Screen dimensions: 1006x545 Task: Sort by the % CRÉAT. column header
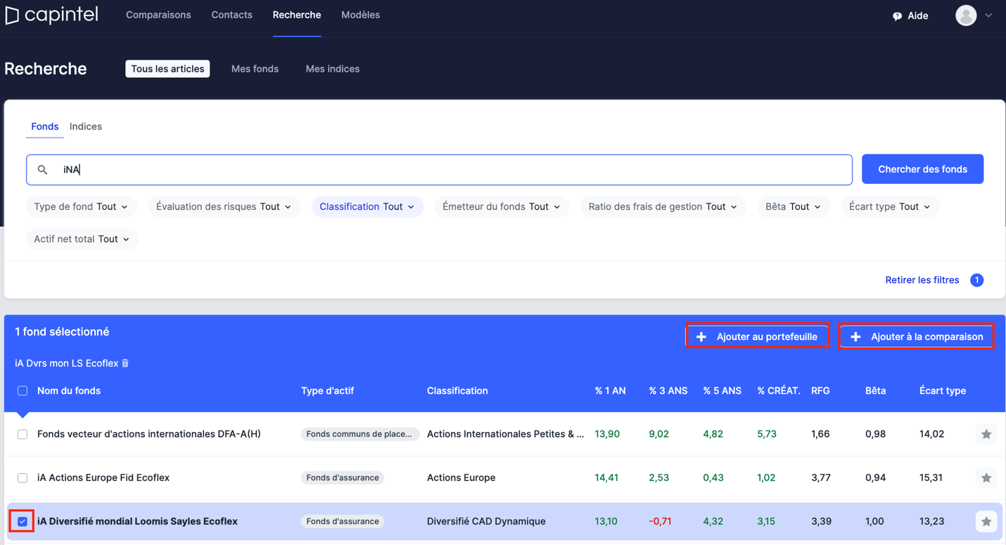(779, 390)
